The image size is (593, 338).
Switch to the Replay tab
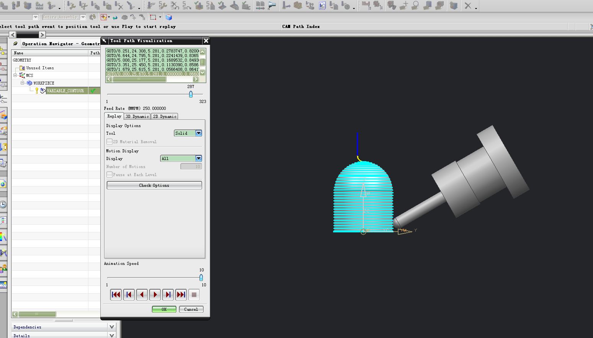(x=114, y=116)
